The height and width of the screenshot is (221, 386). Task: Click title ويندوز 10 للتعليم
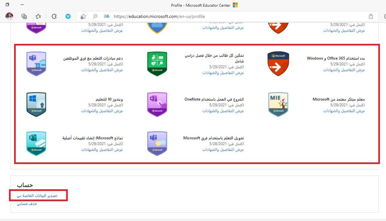coord(109,99)
